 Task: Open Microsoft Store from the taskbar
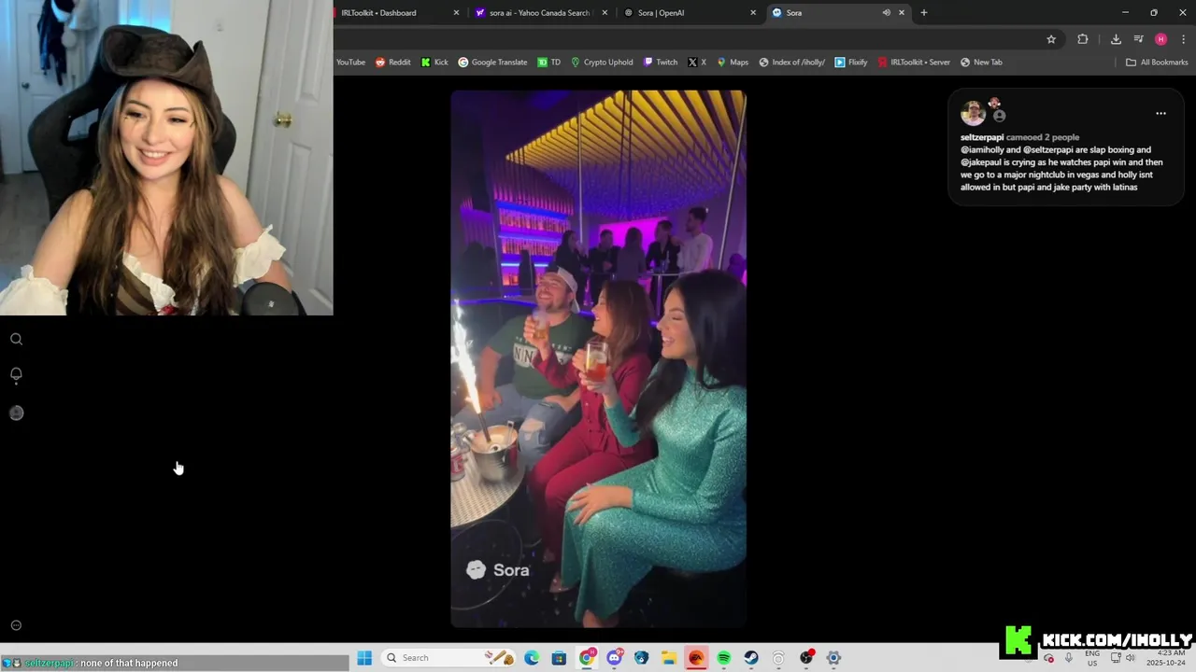click(x=559, y=658)
